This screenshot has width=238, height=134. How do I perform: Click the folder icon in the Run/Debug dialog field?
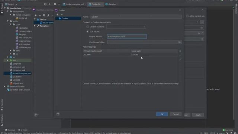pyautogui.click(x=202, y=28)
